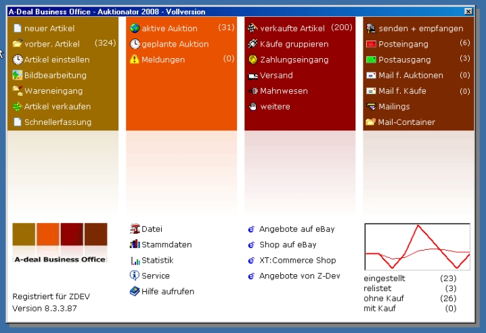This screenshot has width=486, height=333.
Task: Click the neuer Artikel document icon
Action: click(x=18, y=28)
